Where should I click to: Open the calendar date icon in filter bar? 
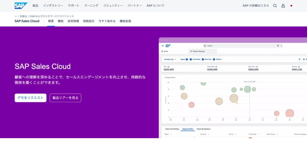(304, 59)
